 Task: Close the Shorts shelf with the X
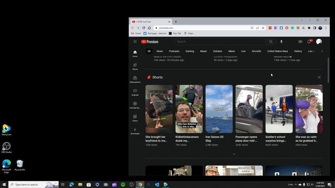coord(319,77)
